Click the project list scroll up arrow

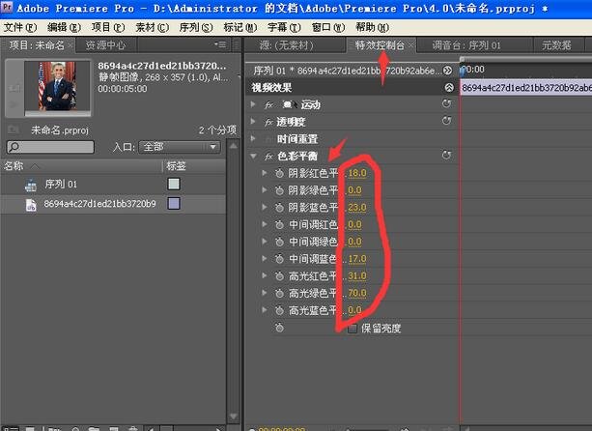[234, 145]
